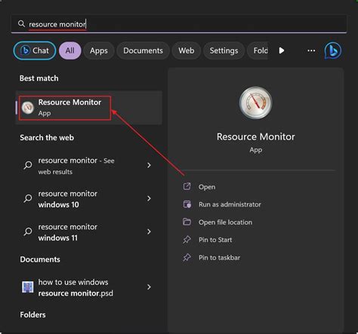The image size is (358, 334).
Task: Click 'resource monitor - See web results' suggestion
Action: tap(89, 166)
